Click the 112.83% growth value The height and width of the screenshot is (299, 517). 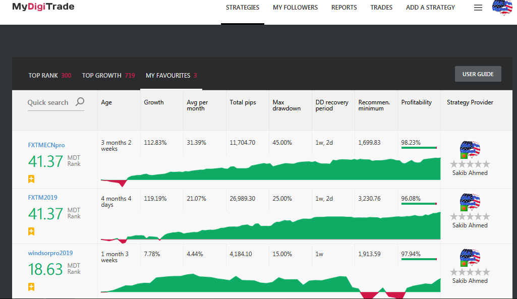(155, 142)
